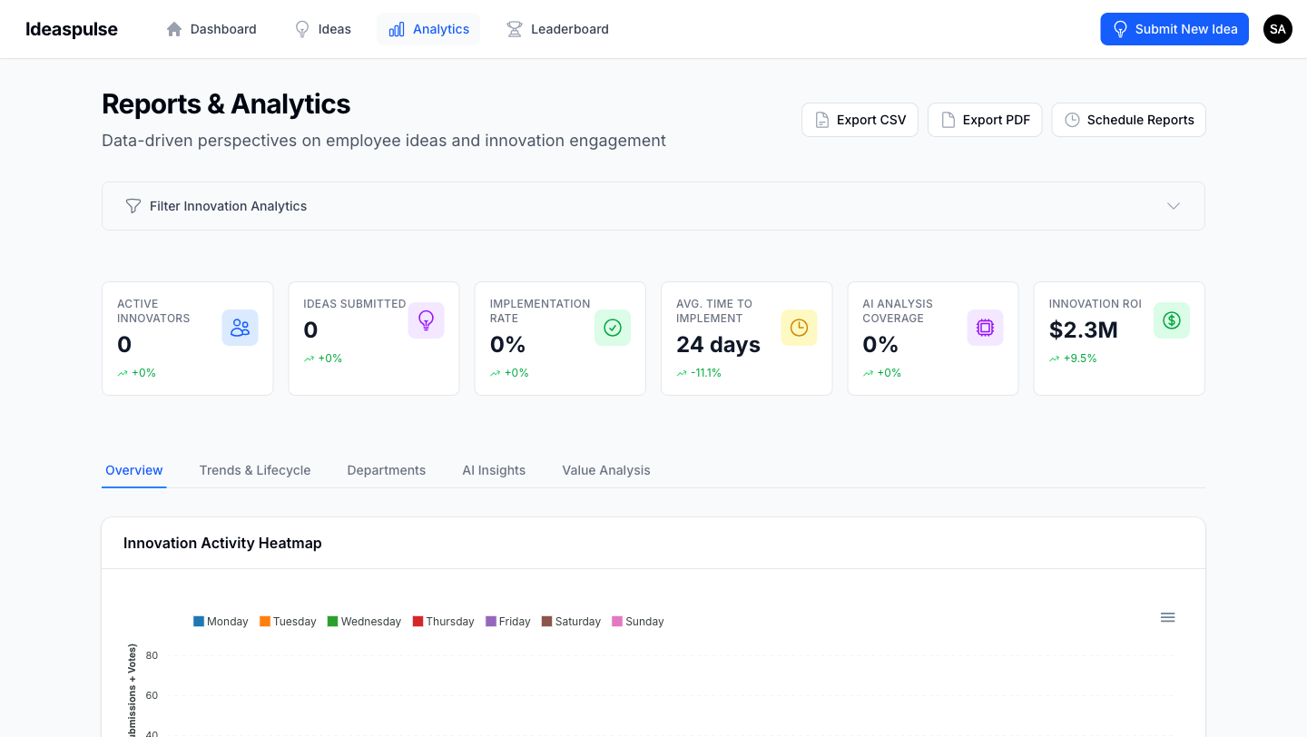Switch to the Departments tab

[x=387, y=470]
